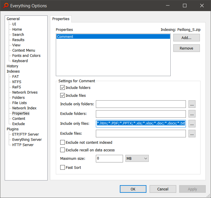Screen dimensions: 211x198
Task: Focus the Include only folders field
Action: (x=141, y=104)
